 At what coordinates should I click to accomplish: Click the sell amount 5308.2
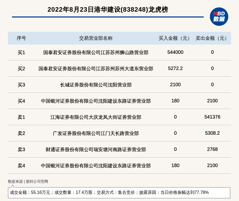[x=212, y=133]
